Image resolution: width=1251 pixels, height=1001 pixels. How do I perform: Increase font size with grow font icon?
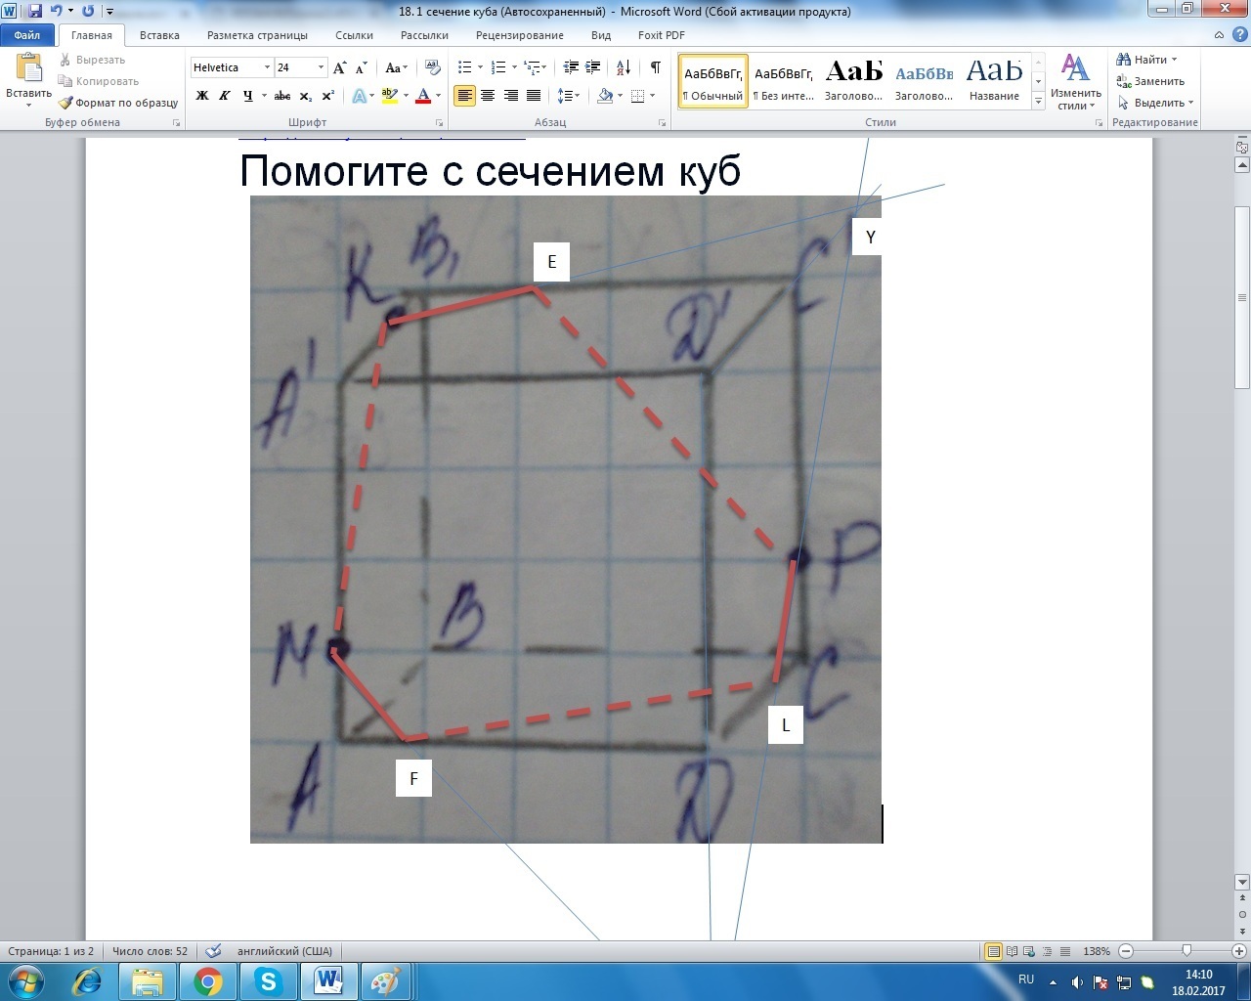pyautogui.click(x=340, y=67)
